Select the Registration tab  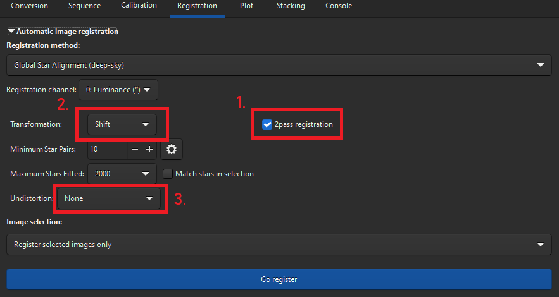click(x=197, y=6)
